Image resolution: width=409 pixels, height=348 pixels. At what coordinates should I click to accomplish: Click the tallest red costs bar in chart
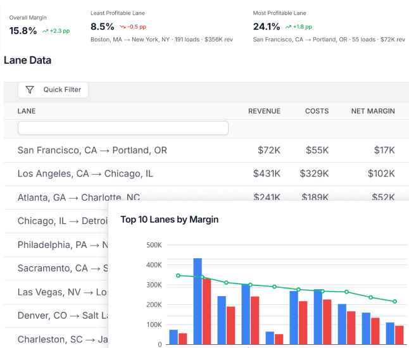[x=206, y=311]
